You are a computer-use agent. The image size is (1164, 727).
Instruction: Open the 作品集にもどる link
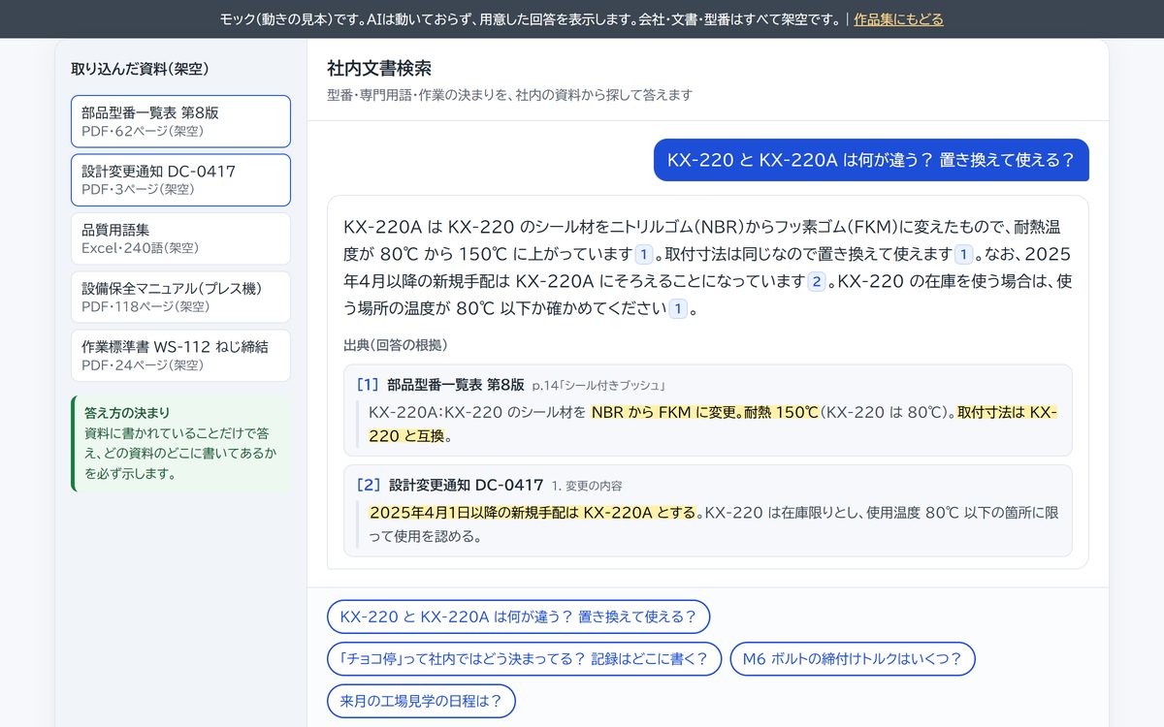pyautogui.click(x=898, y=19)
